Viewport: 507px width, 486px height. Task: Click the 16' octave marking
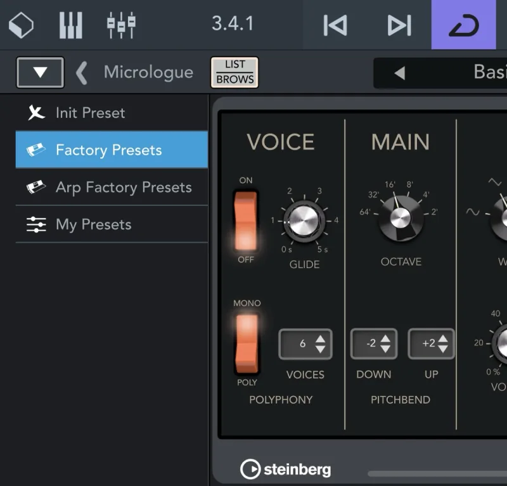[390, 184]
